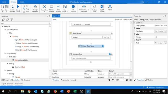
Task: Open Text output property ellipsis editor
Action: click(165, 43)
